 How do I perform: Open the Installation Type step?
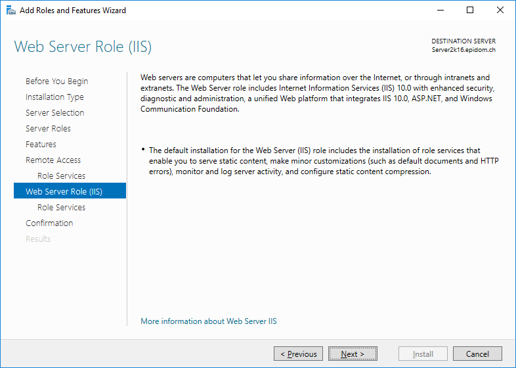point(54,97)
